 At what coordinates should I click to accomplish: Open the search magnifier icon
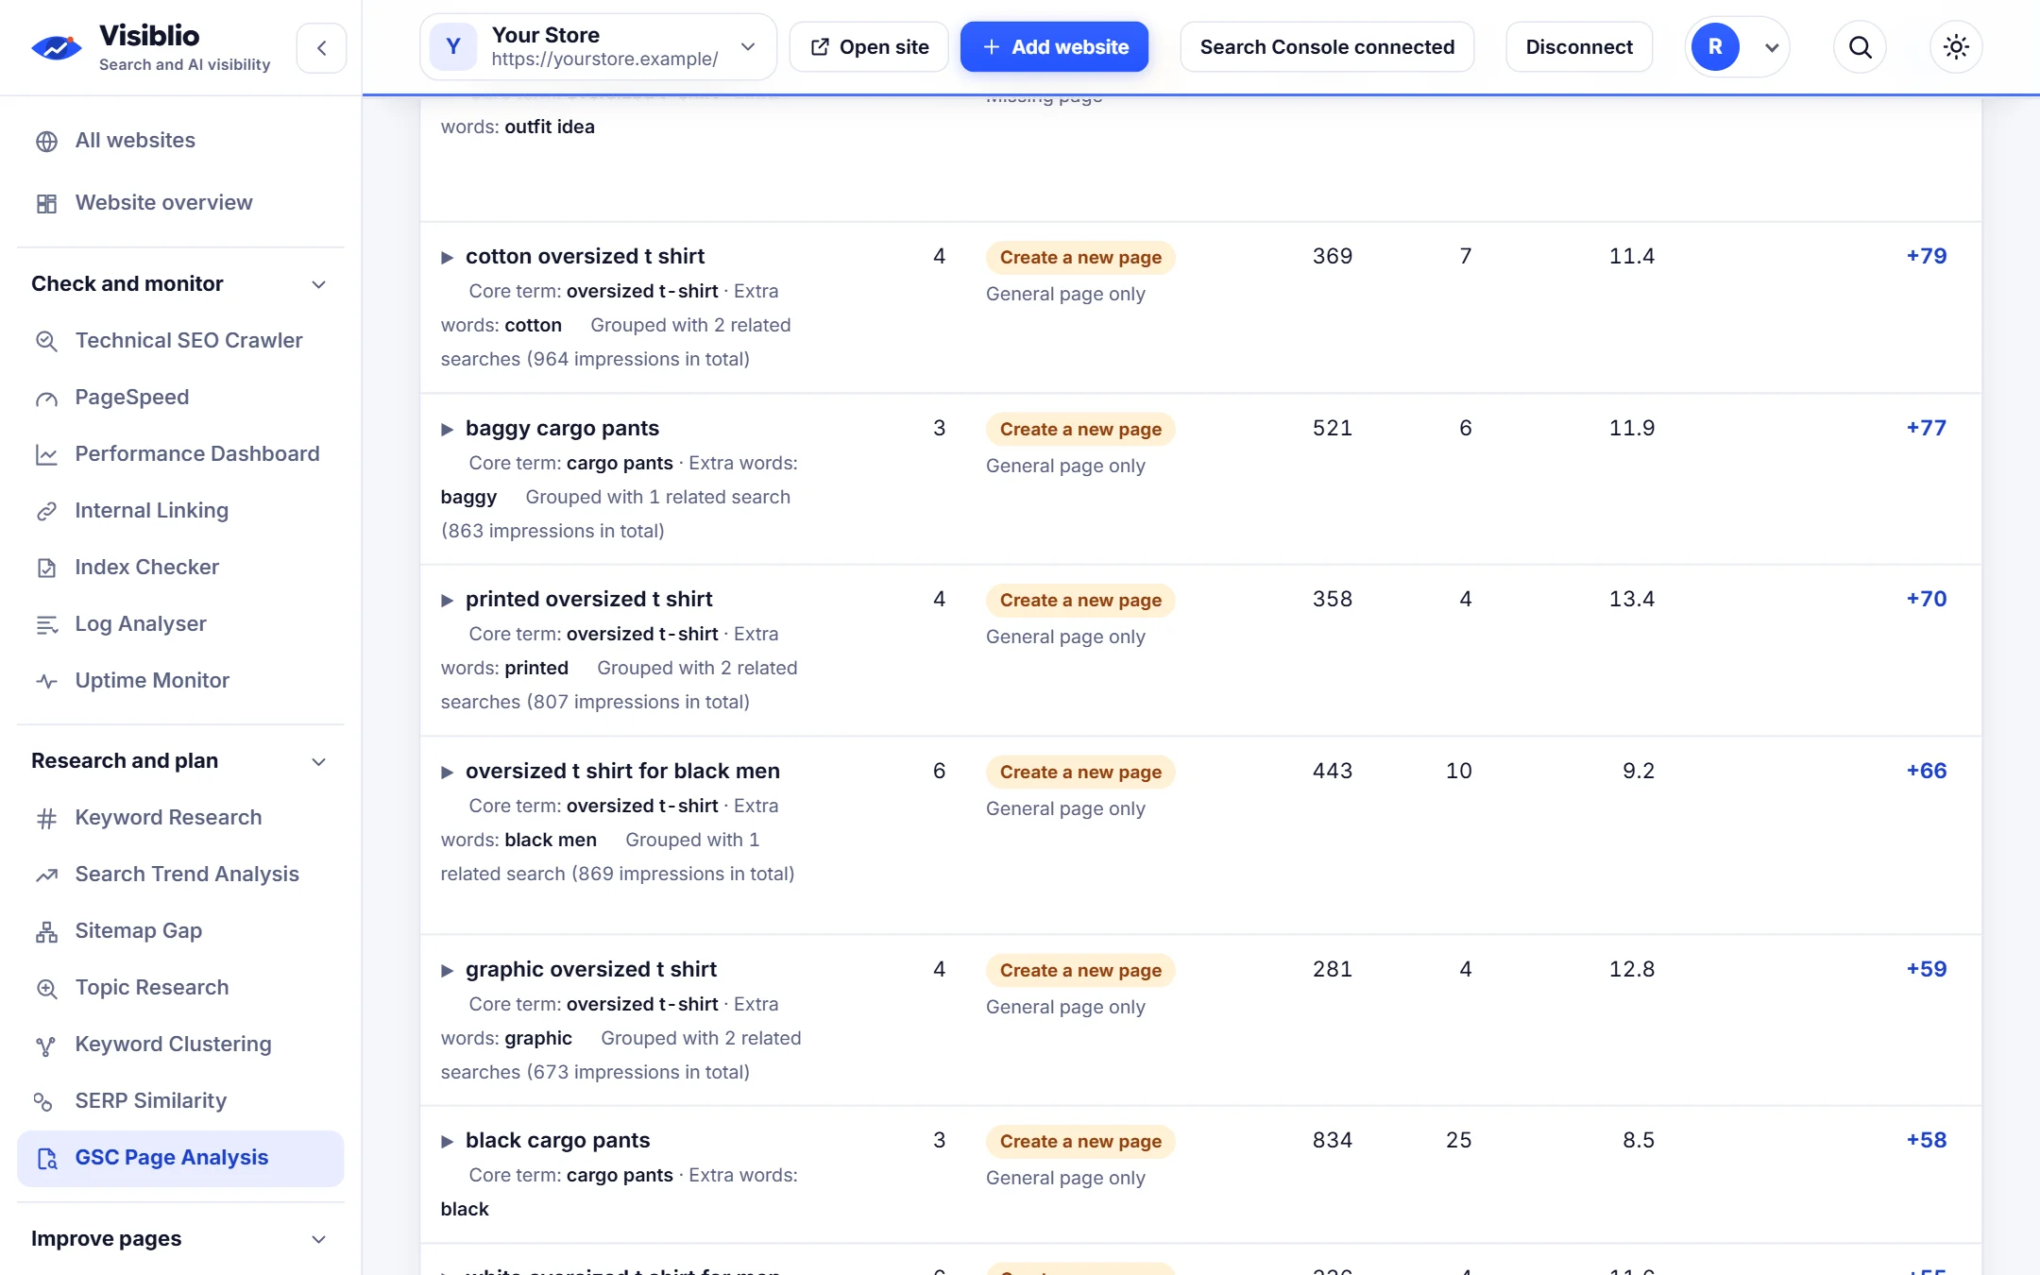coord(1860,47)
